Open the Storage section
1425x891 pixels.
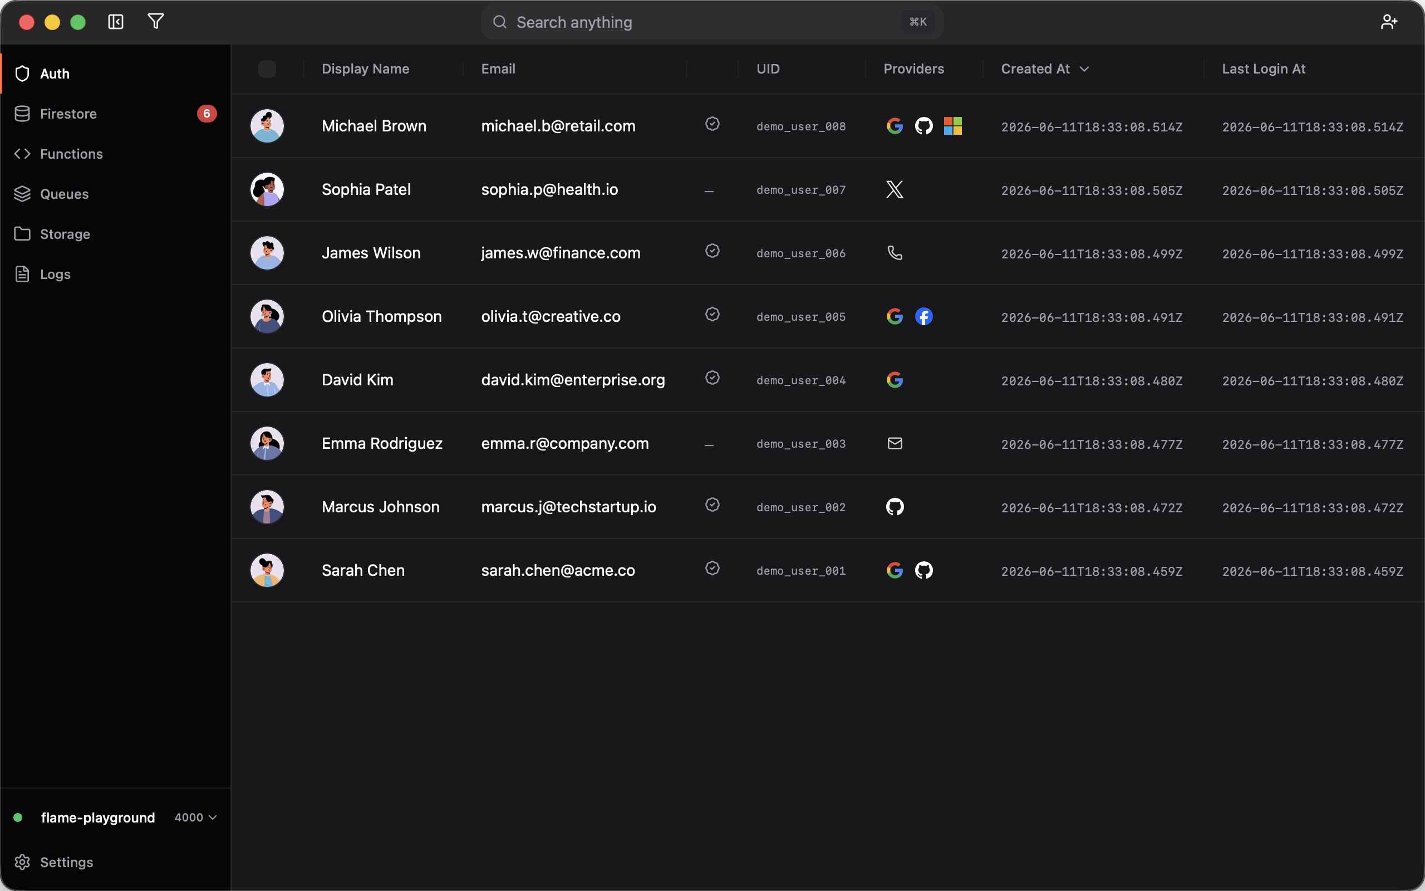[115, 234]
